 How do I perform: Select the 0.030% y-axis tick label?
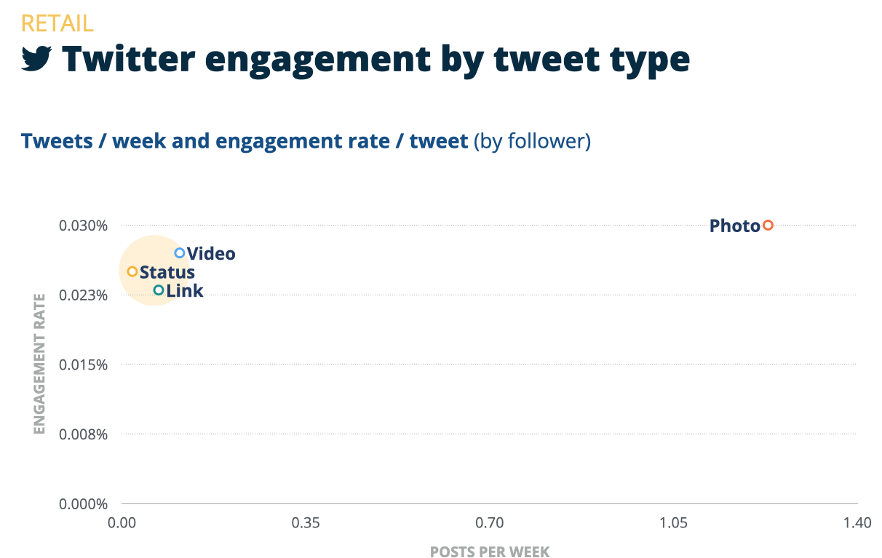(84, 226)
